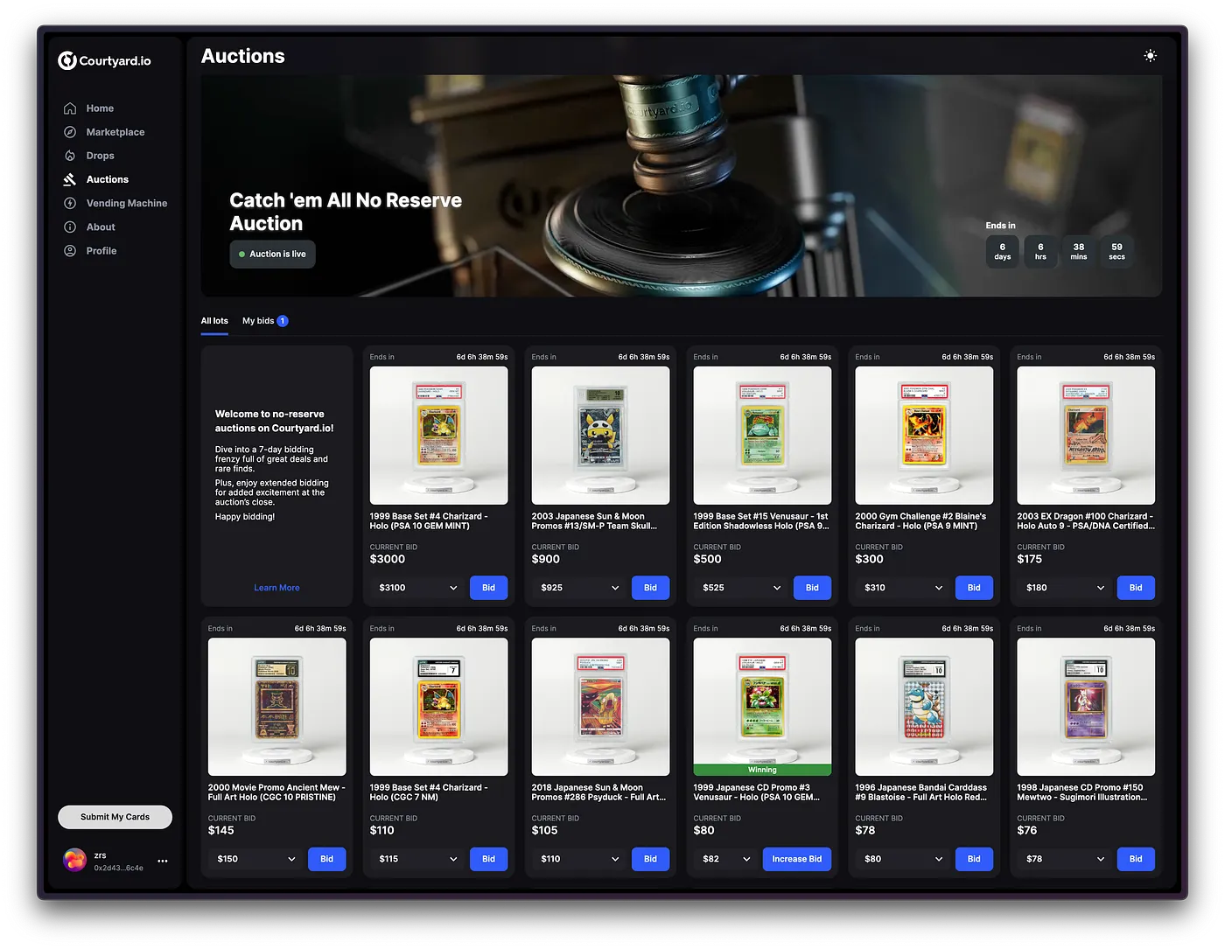
Task: Switch to All lots tab
Action: (214, 321)
